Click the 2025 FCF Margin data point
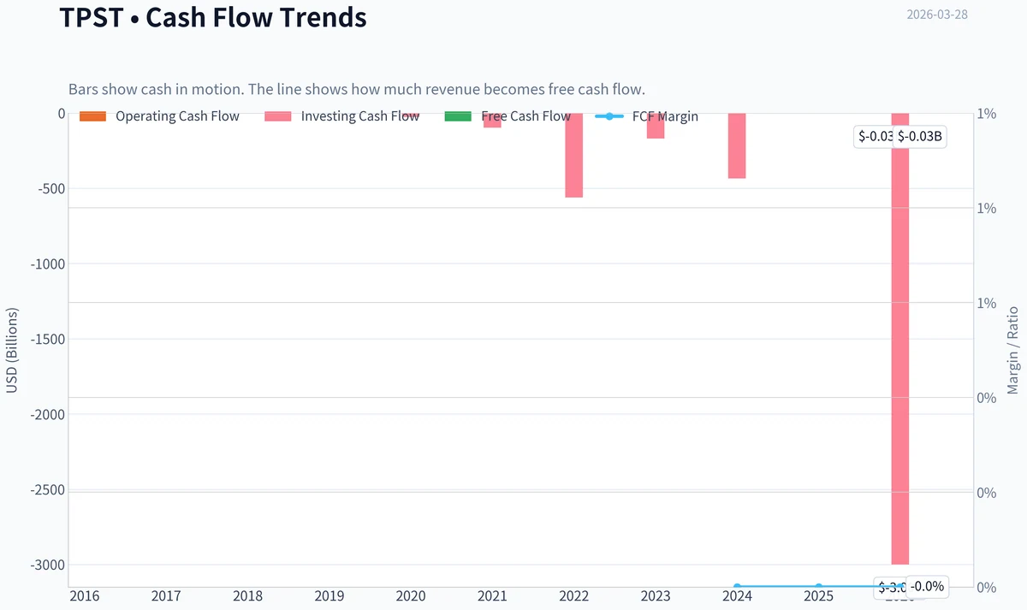 pos(819,587)
